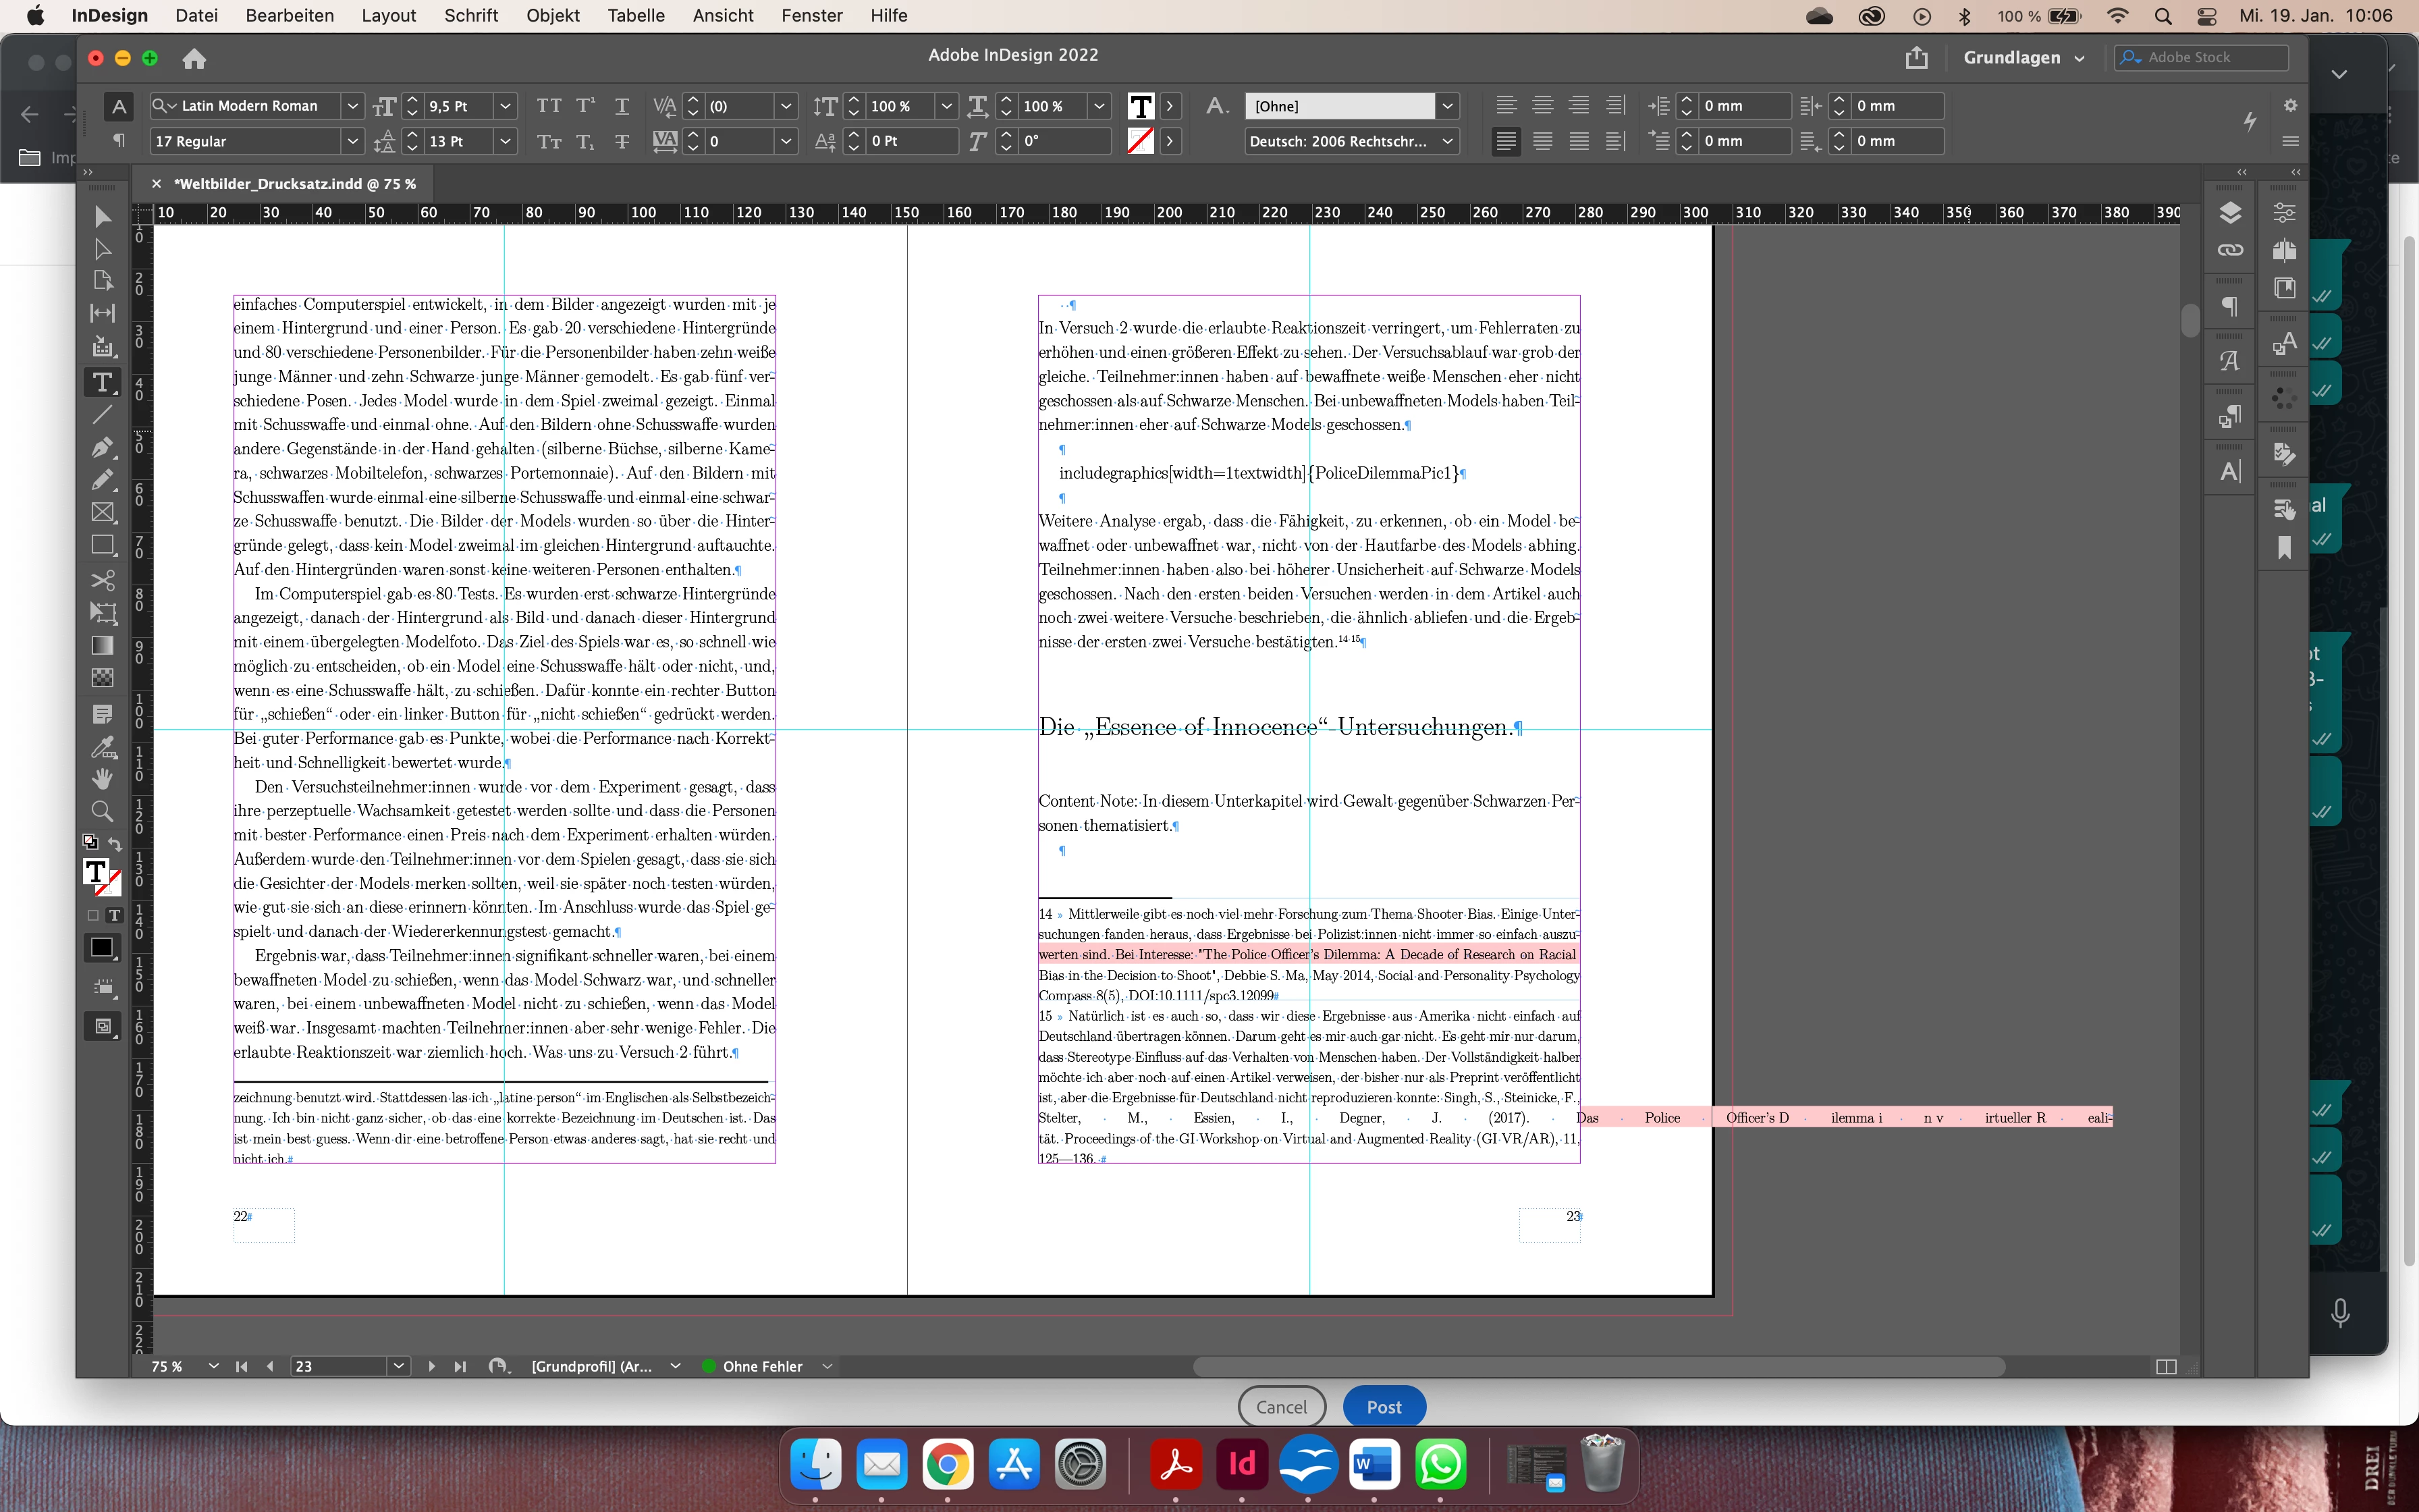Click the text fill color swatch

[x=1141, y=106]
